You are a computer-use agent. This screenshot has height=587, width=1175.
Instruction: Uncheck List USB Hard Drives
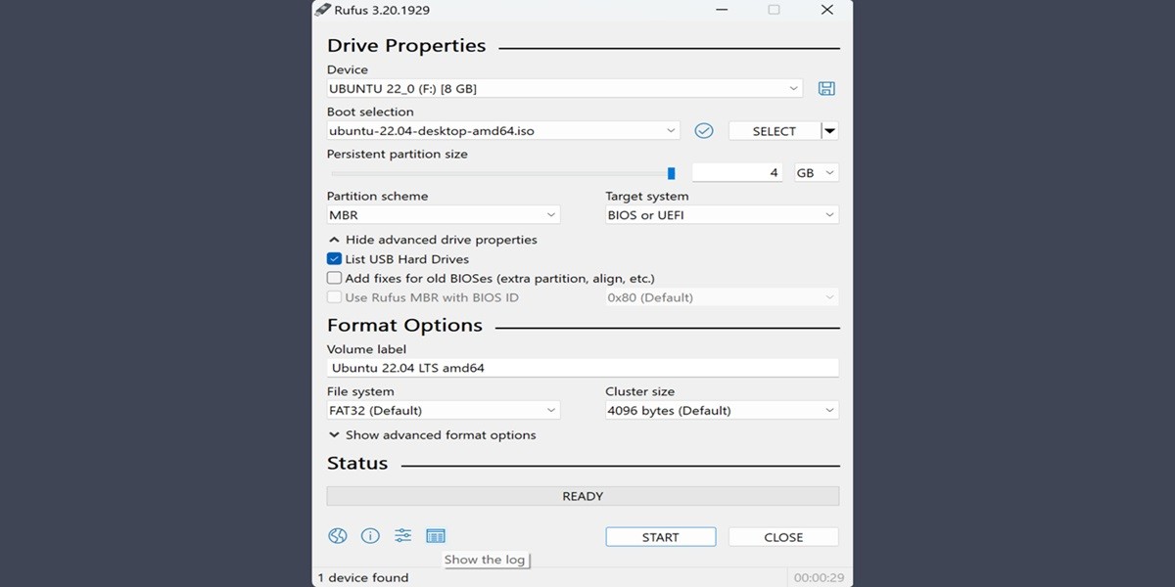pos(334,258)
